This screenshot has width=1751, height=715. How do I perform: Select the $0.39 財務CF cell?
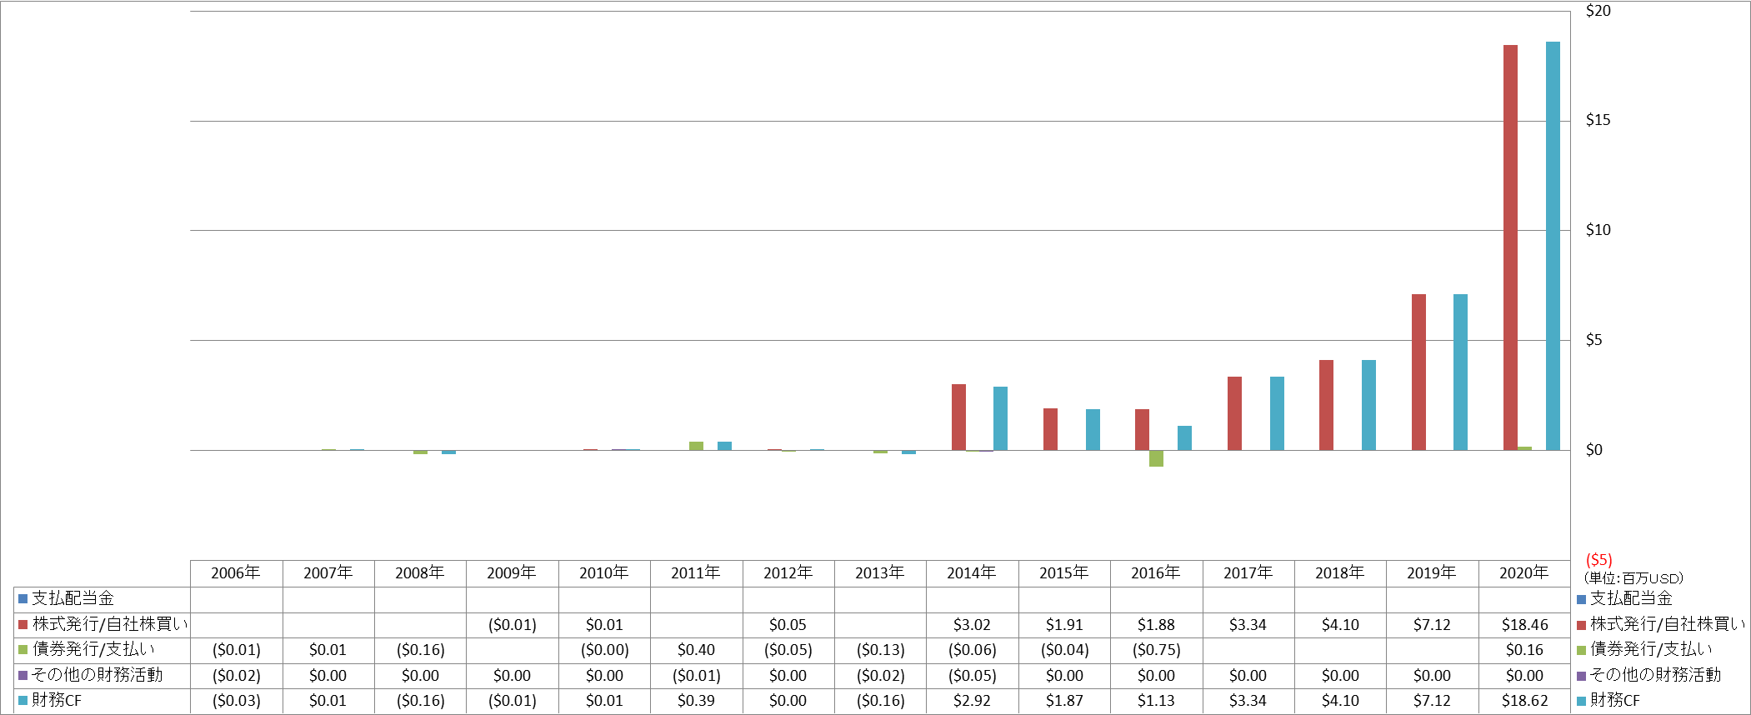coord(696,701)
